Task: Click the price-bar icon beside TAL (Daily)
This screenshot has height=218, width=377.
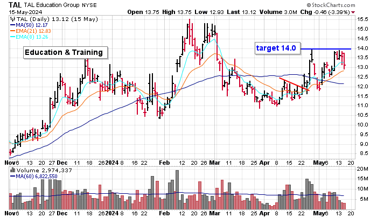Action: (12, 19)
